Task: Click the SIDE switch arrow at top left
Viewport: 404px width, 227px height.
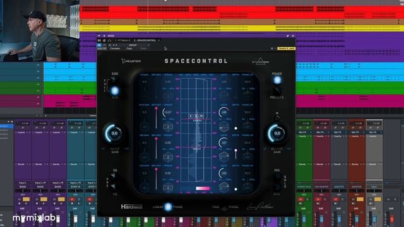Action: tap(114, 79)
